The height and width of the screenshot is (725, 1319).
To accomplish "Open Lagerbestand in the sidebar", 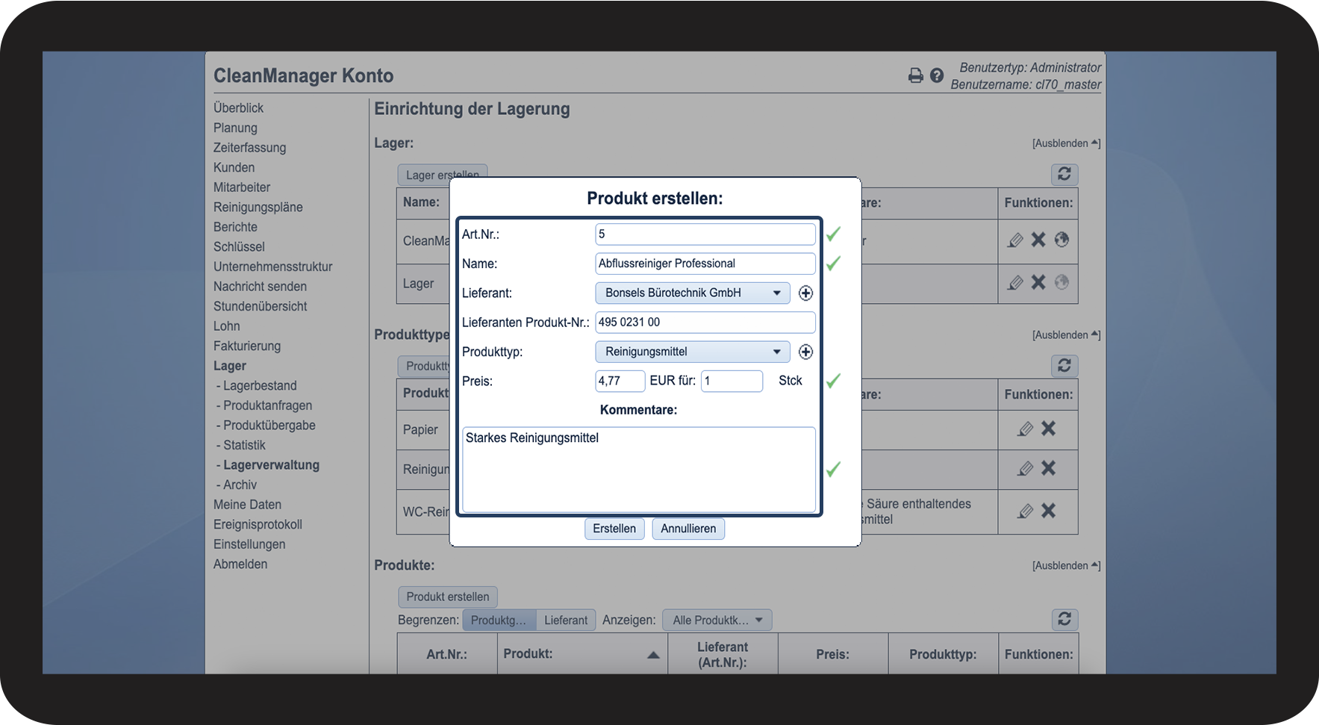I will click(x=260, y=386).
